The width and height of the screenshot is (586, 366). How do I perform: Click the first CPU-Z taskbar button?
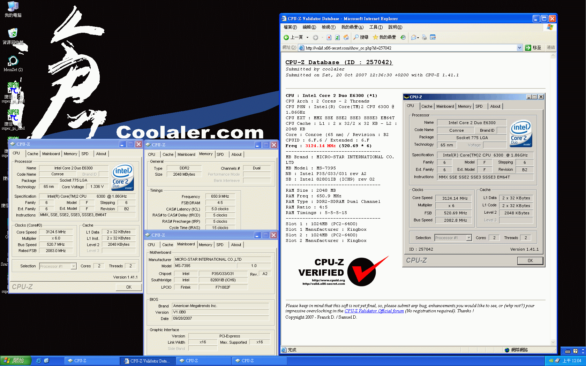[x=92, y=361]
